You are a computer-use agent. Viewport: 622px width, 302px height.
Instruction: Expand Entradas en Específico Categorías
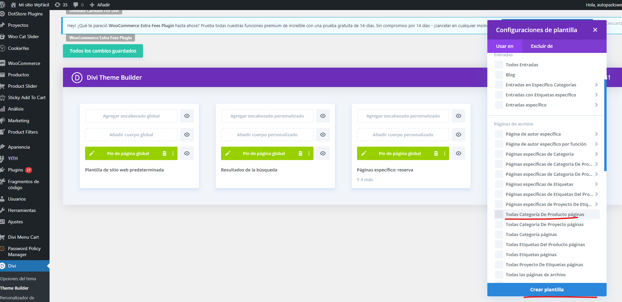pyautogui.click(x=596, y=85)
